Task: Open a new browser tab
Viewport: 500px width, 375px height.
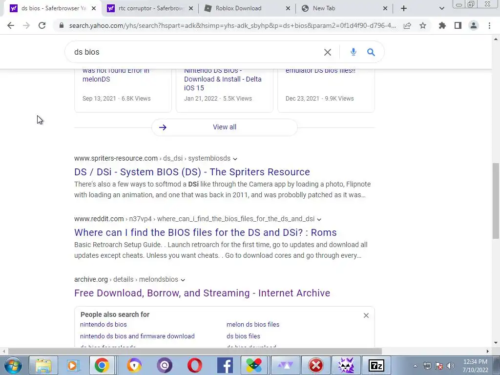Action: (x=404, y=8)
